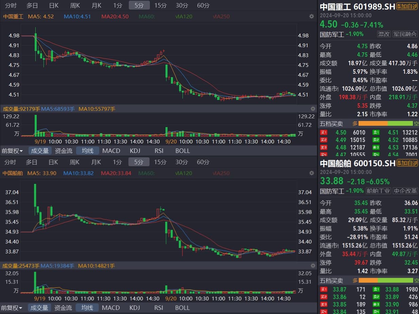Screen dimensions: 419x314
Task: Open the 混改 concept tag
Action: pyautogui.click(x=384, y=34)
